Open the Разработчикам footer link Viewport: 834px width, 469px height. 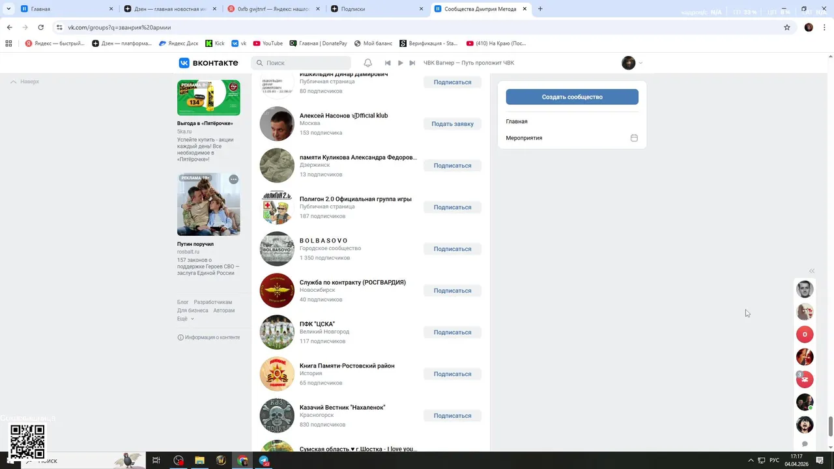[x=213, y=302]
